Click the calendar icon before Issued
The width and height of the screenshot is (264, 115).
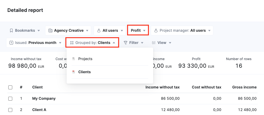[x=11, y=43]
